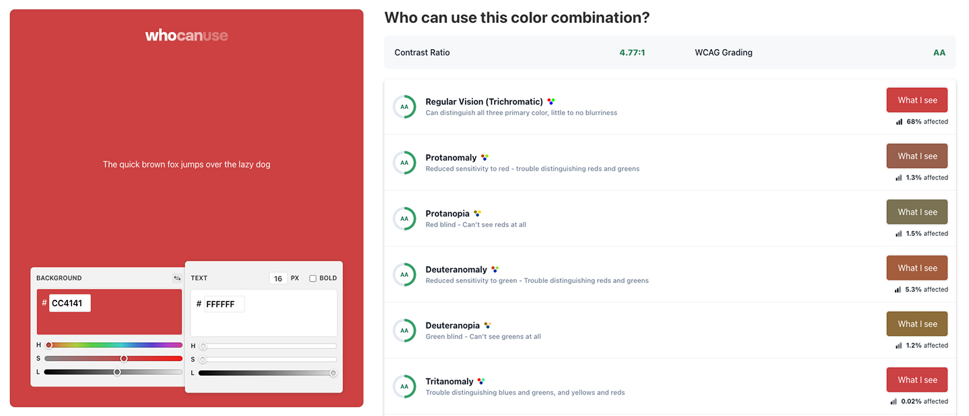Click the font size PX field
This screenshot has width=969, height=416.
tap(278, 278)
